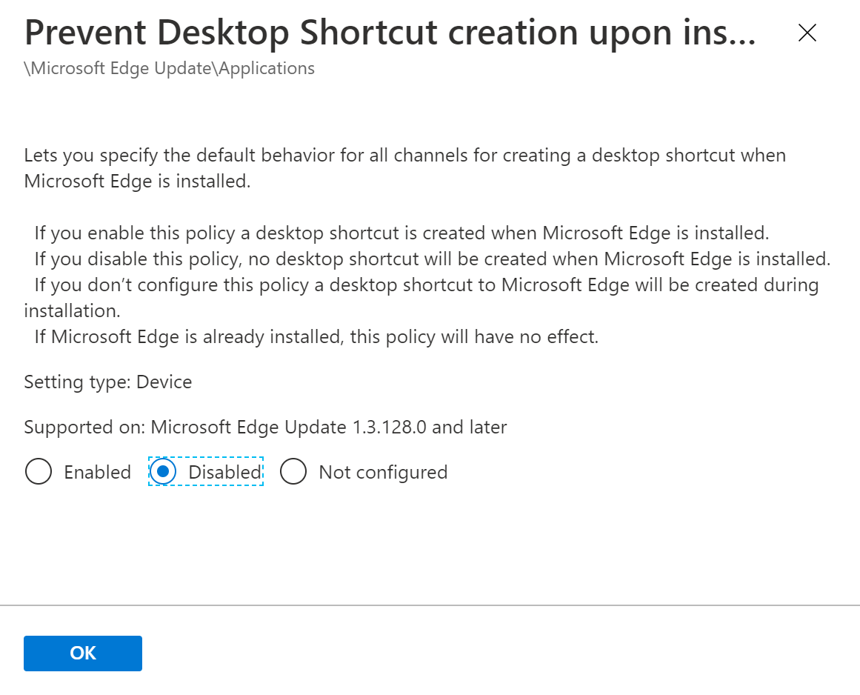860x695 pixels.
Task: Click the Enabled option label text
Action: 97,472
